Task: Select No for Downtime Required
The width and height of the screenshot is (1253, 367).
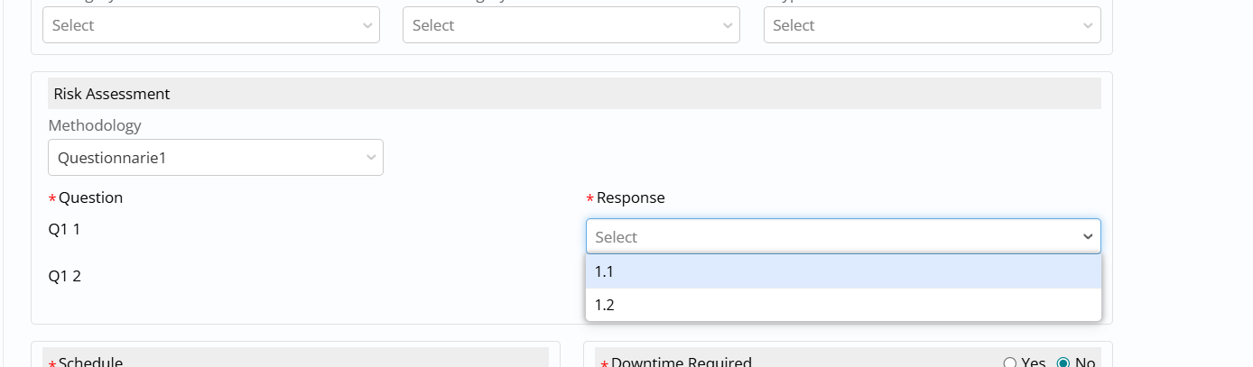Action: [x=1063, y=362]
